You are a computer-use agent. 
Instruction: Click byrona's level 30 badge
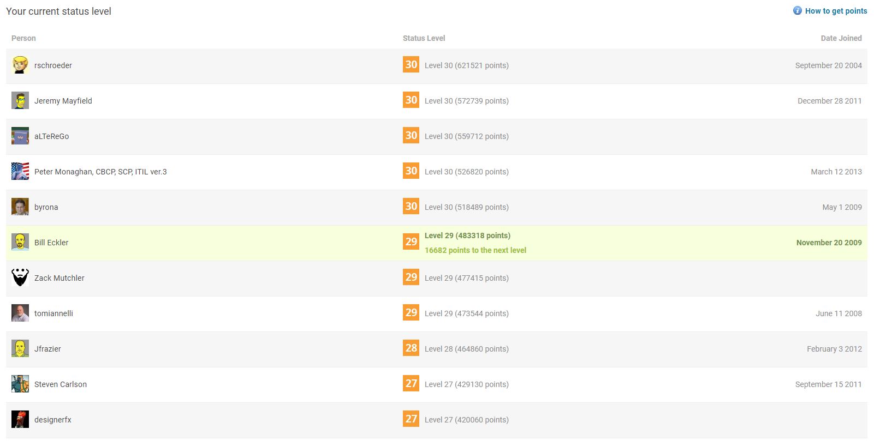(411, 206)
